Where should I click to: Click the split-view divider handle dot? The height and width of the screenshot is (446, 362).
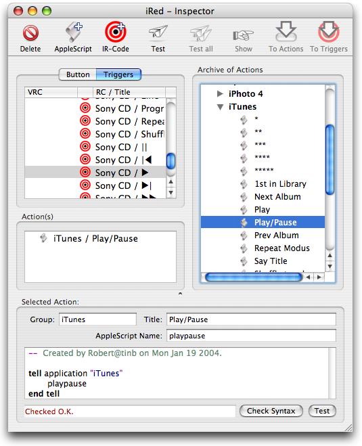click(180, 294)
